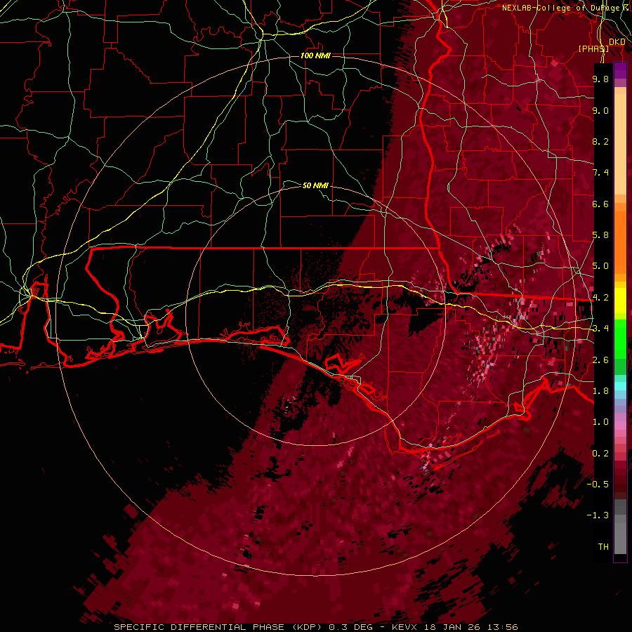Click the [PHAS] legend label
The width and height of the screenshot is (632, 632).
click(x=593, y=48)
